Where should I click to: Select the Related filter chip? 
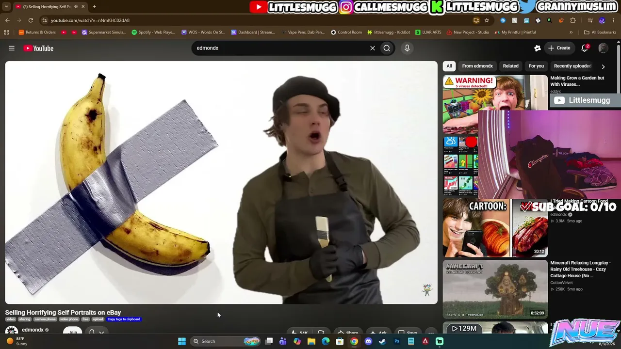(510, 66)
